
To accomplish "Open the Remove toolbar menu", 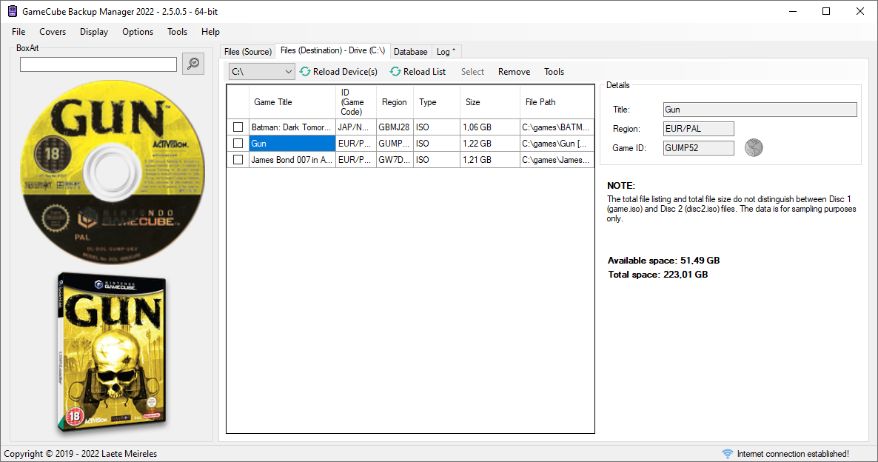I will pyautogui.click(x=514, y=72).
